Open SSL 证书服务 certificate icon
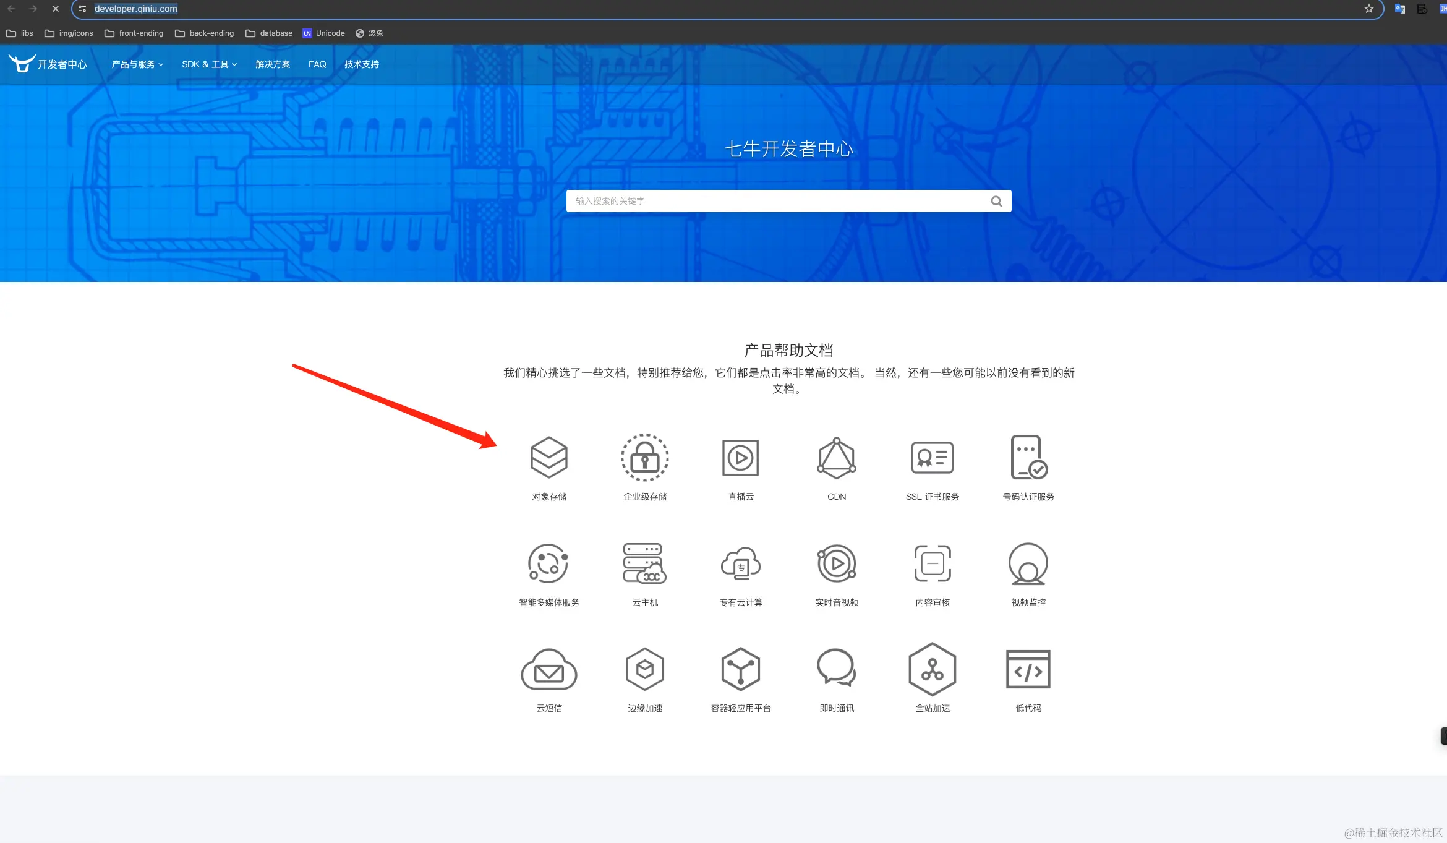The width and height of the screenshot is (1447, 843). [x=932, y=458]
